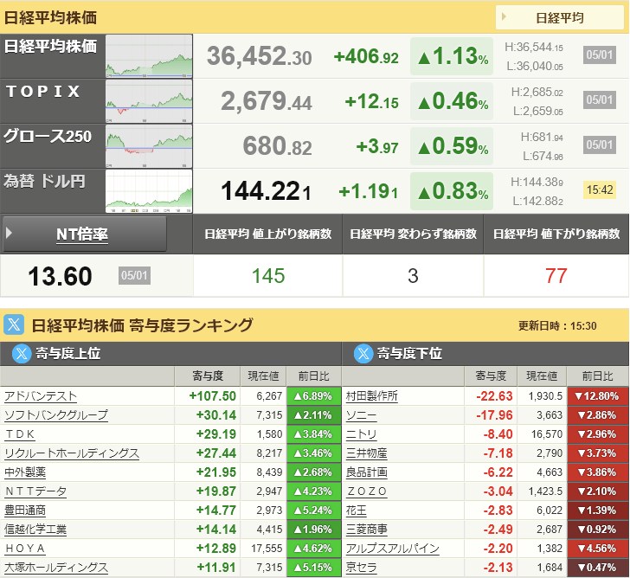
Task: Open 信越化学工業 stock link
Action: coord(35,530)
